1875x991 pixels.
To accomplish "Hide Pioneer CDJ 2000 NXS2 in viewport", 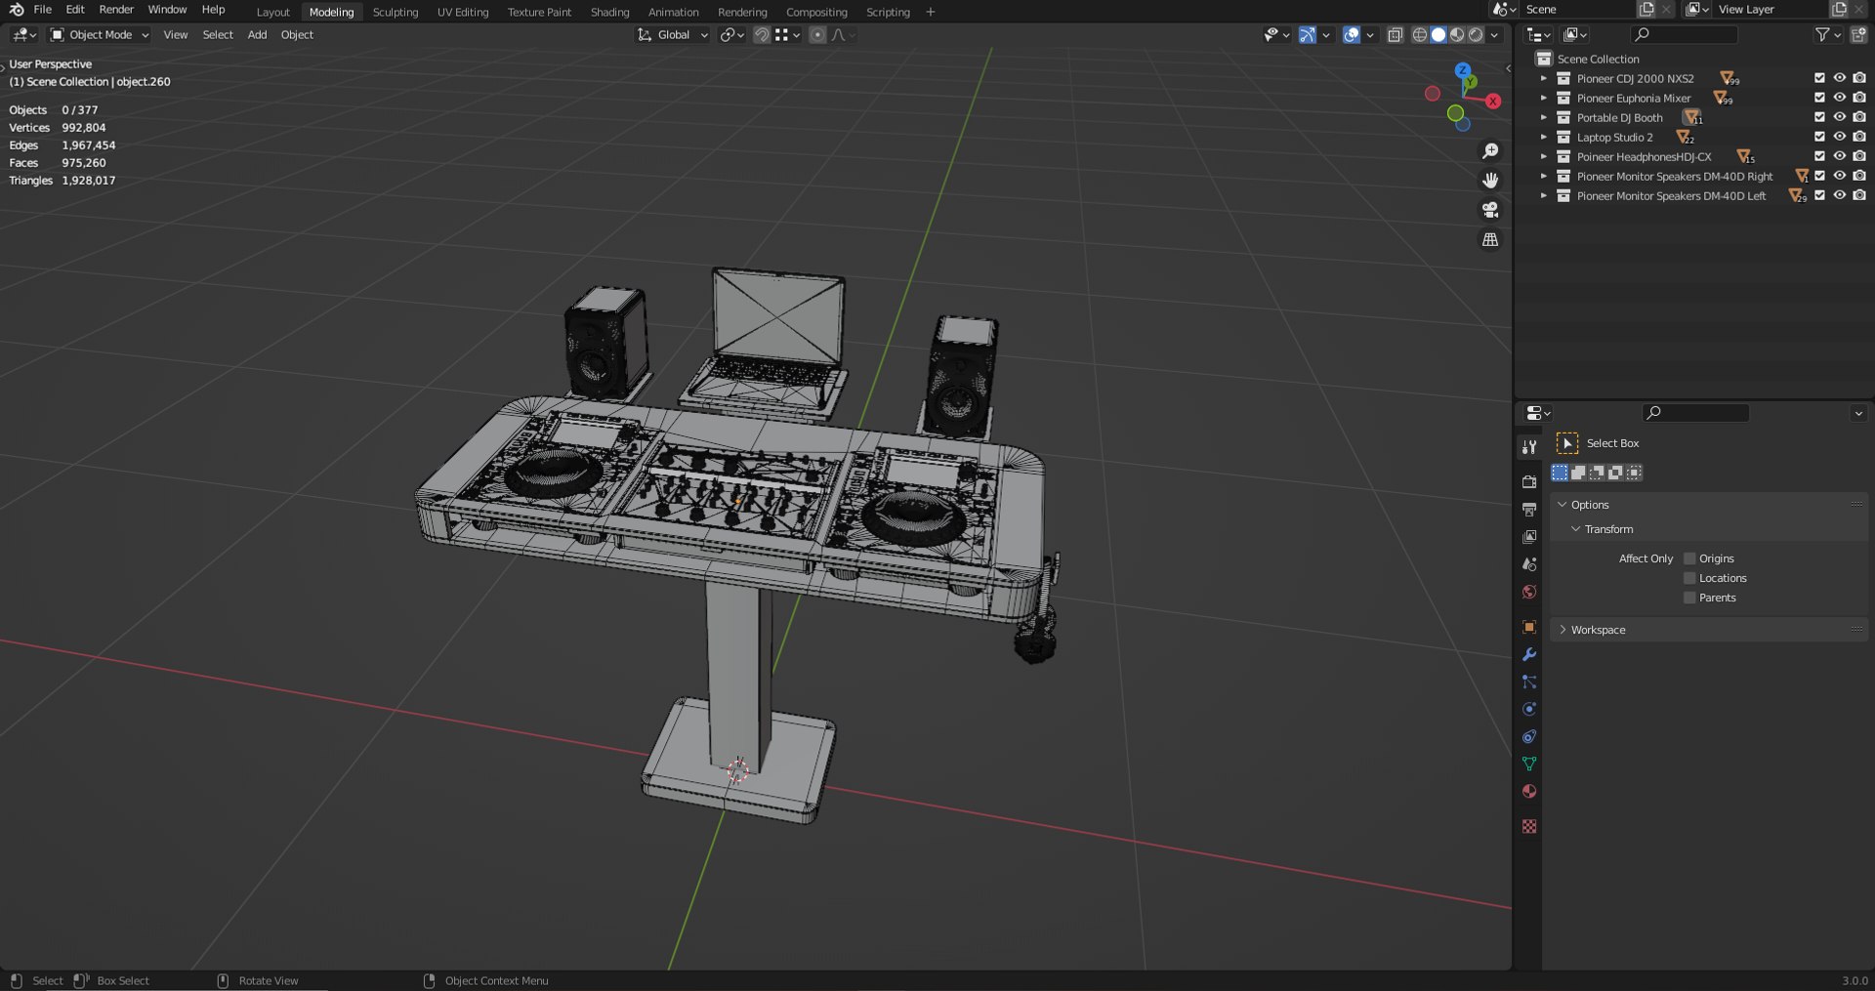I will (x=1840, y=78).
